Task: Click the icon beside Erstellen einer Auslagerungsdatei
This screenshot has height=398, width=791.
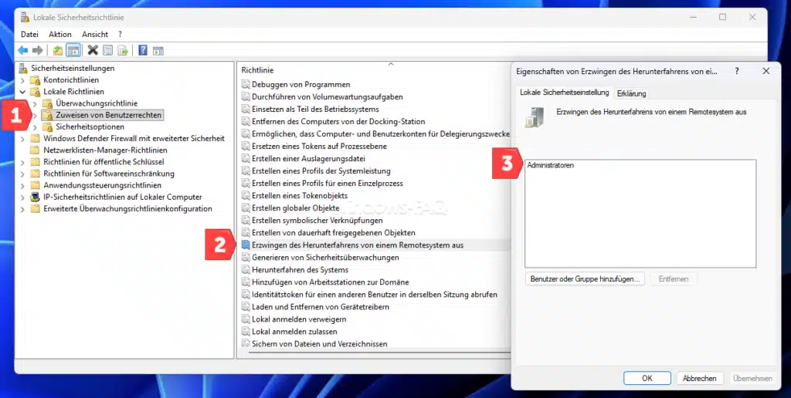Action: click(x=246, y=158)
